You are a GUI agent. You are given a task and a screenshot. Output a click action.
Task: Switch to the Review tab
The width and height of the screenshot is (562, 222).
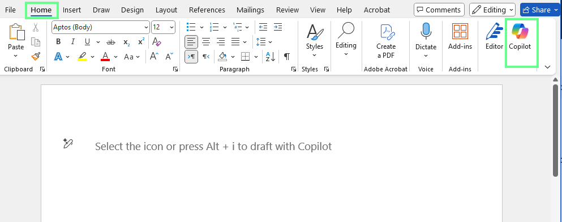(288, 10)
